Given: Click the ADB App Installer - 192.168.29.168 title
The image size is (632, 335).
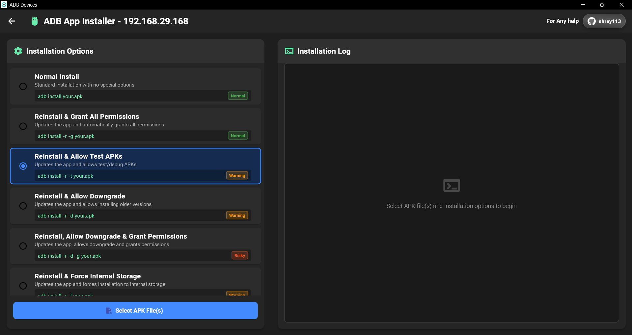Looking at the screenshot, I should coord(116,21).
